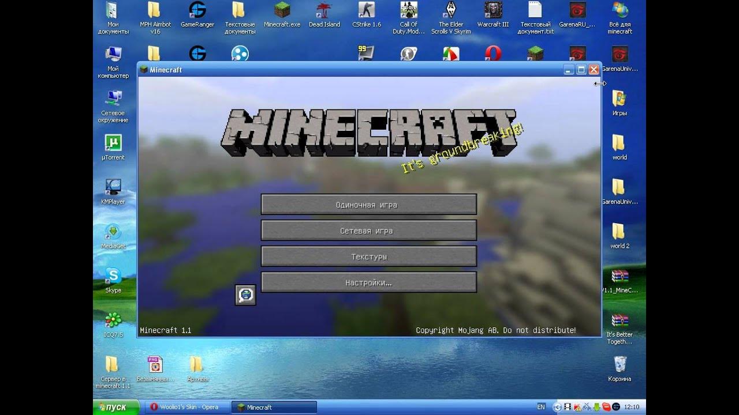
Task: Open the Opera shortcut above the Minecraft window
Action: (x=493, y=54)
